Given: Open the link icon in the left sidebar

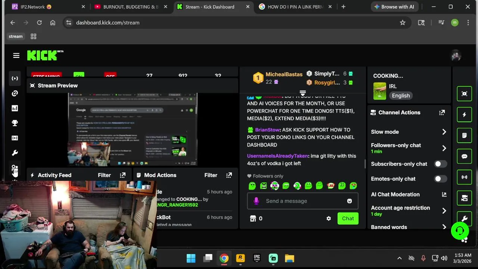Looking at the screenshot, I should pos(15,93).
